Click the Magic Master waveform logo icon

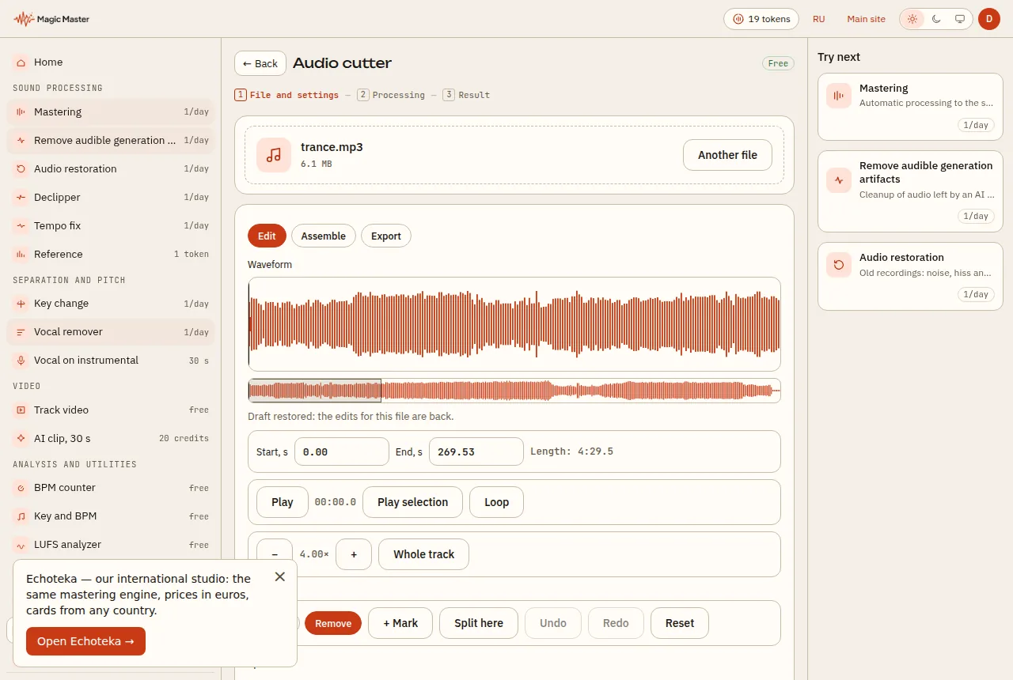point(24,19)
